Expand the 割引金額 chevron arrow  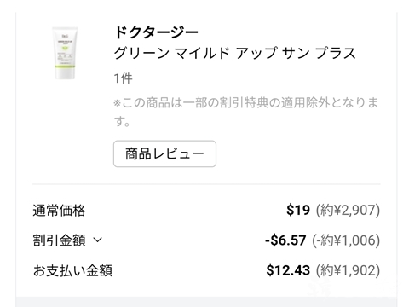tap(97, 240)
